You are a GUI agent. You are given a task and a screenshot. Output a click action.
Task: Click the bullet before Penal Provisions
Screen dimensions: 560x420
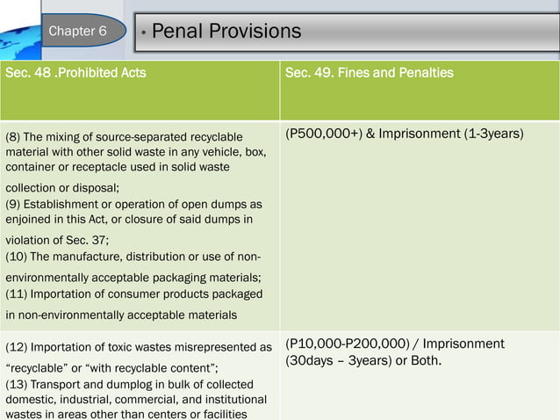[142, 33]
